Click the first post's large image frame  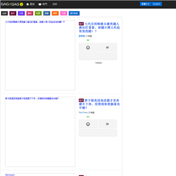click(x=40, y=55)
